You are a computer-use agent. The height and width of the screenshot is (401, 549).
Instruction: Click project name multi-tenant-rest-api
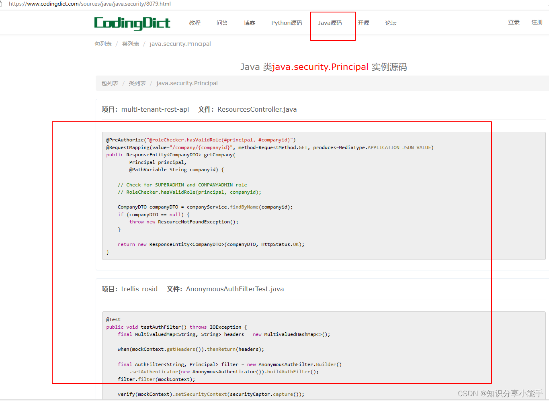(x=155, y=109)
